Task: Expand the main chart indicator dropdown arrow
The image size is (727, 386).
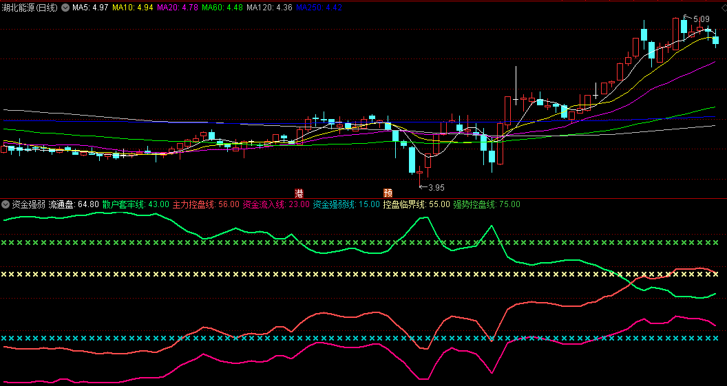Action: (66, 8)
